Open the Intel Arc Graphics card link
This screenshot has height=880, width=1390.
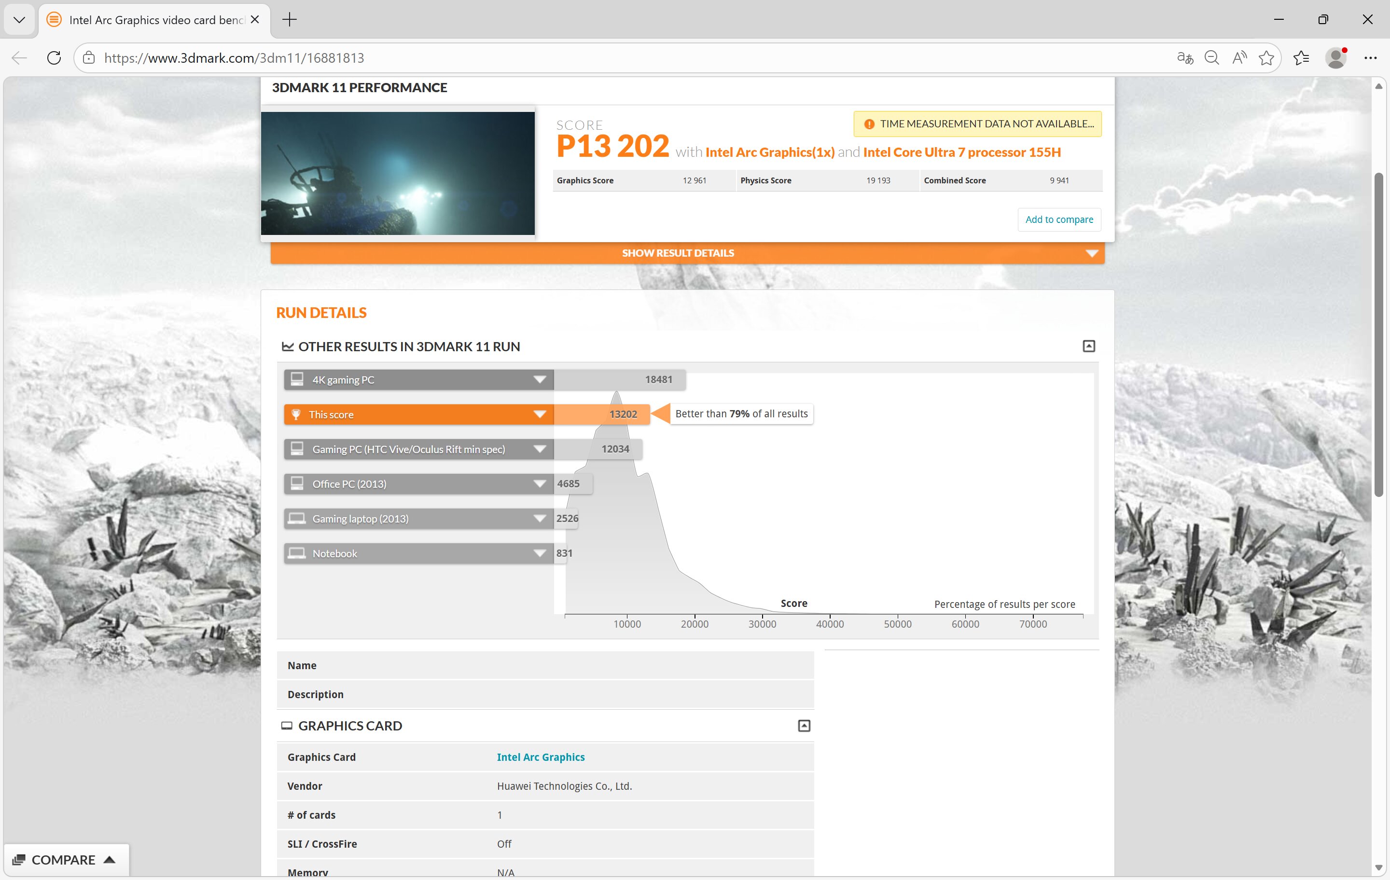[540, 757]
